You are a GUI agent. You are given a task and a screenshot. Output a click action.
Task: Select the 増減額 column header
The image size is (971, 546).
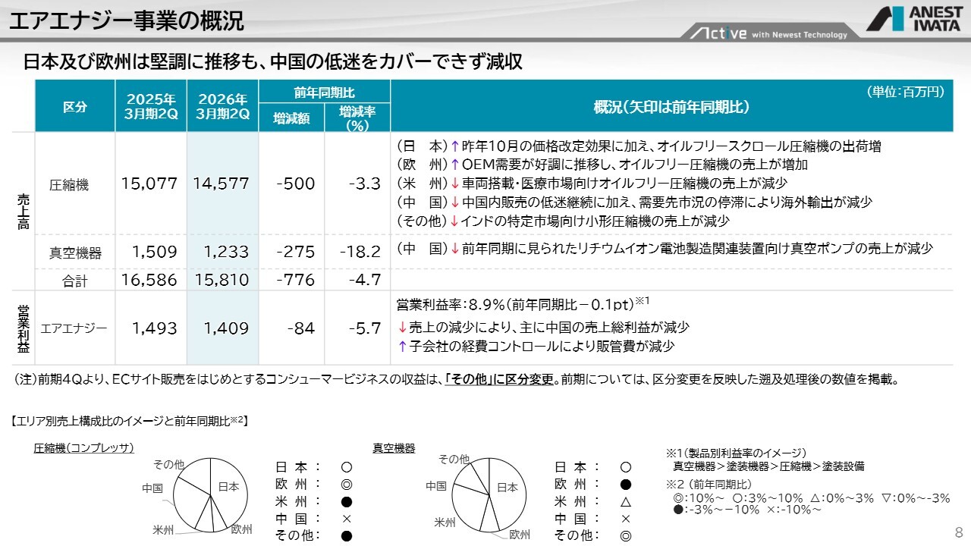[291, 118]
